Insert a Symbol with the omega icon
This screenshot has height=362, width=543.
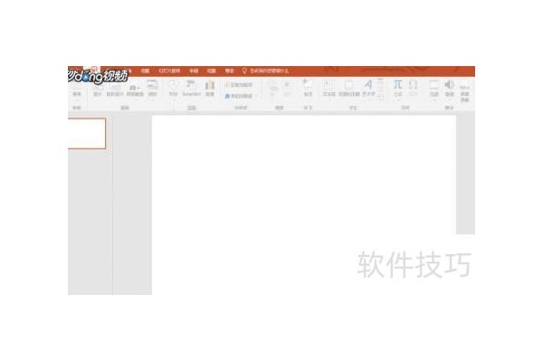[413, 89]
